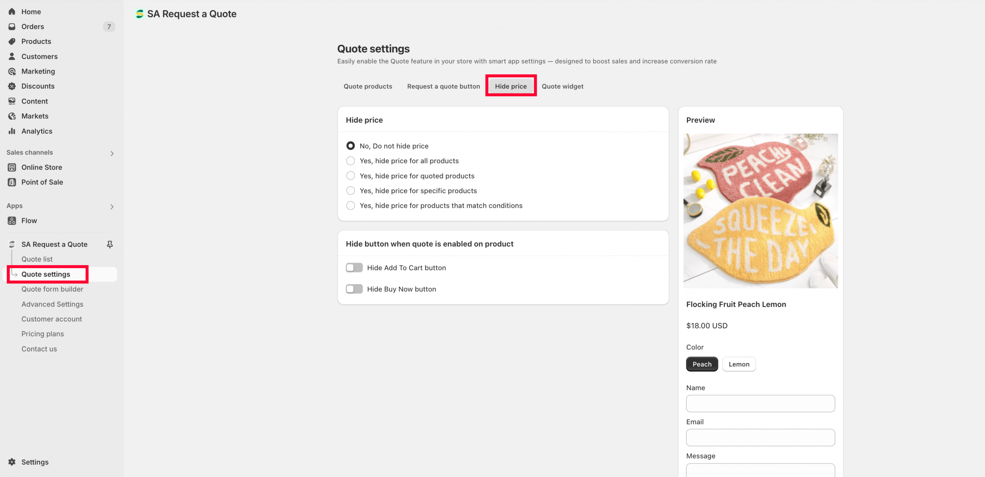Unpin SA Request a Quote app
Image resolution: width=985 pixels, height=477 pixels.
pos(110,244)
